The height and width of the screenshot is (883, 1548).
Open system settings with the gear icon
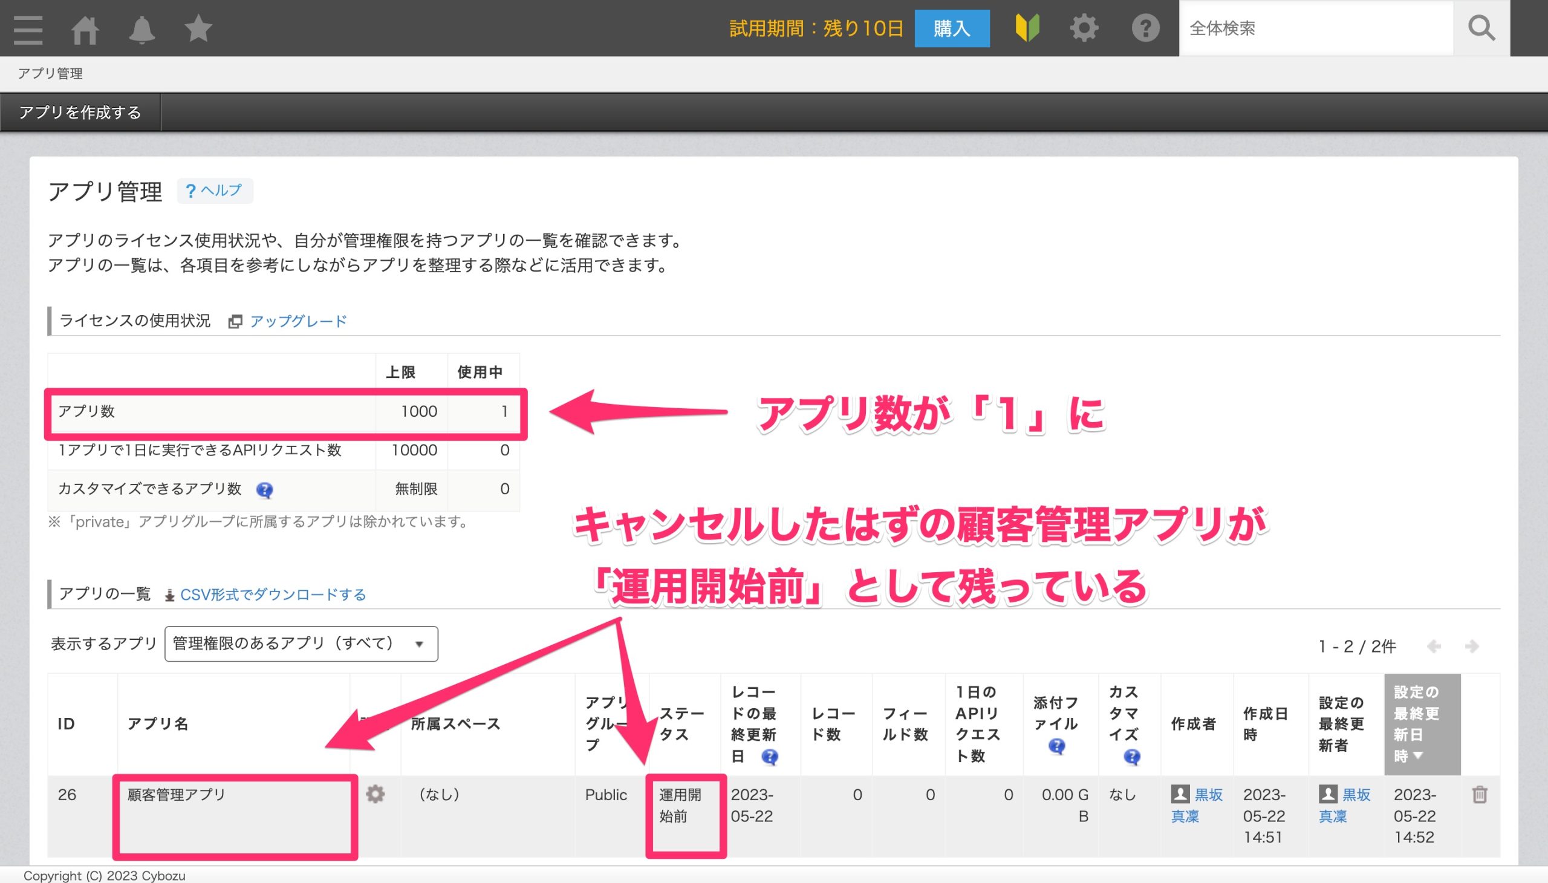[1084, 27]
